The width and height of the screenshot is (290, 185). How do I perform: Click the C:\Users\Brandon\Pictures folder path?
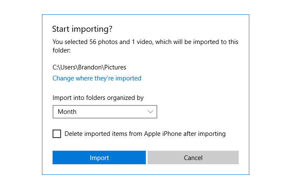click(x=89, y=67)
